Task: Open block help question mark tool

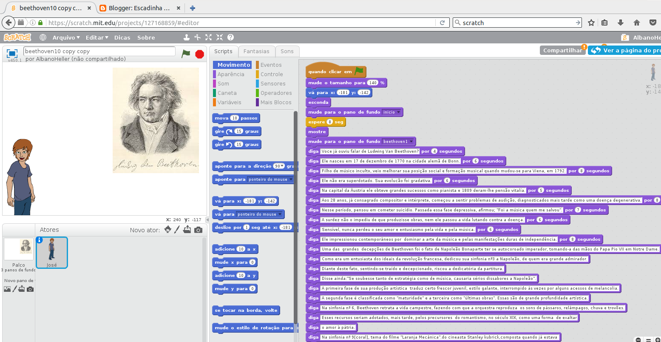Action: click(230, 37)
